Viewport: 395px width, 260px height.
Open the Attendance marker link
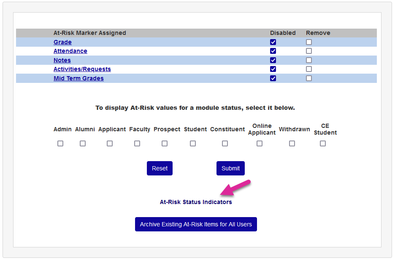click(70, 51)
